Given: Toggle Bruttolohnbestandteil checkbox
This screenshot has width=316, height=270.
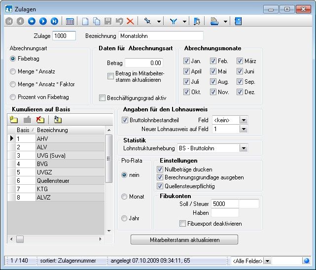Looking at the screenshot, I should coord(125,120).
